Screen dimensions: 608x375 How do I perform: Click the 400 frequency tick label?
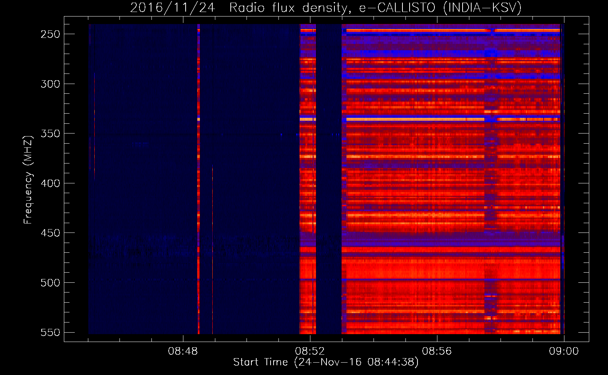coord(50,183)
